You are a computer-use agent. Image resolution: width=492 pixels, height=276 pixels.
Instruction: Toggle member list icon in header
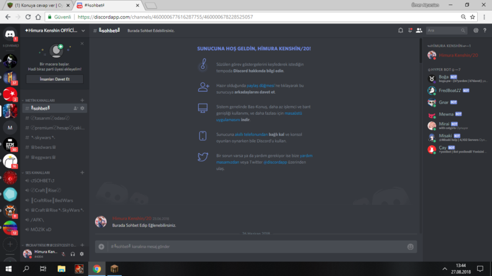tap(419, 30)
